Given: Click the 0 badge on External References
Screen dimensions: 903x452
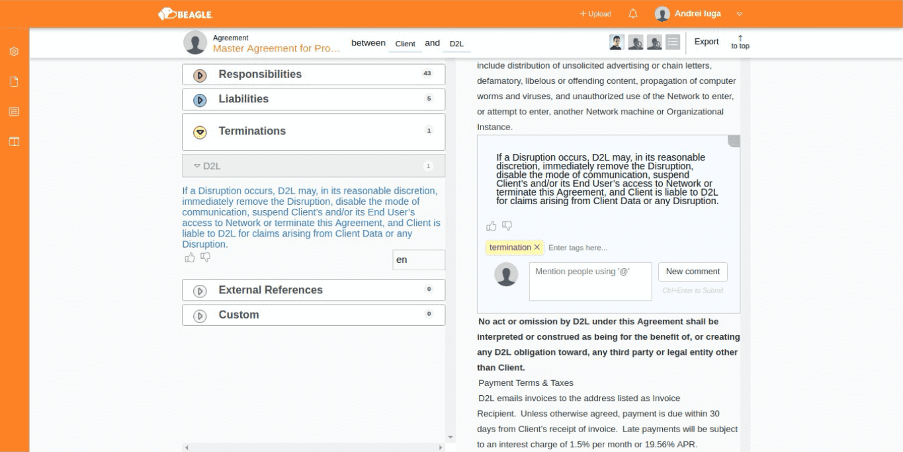Looking at the screenshot, I should tap(429, 289).
